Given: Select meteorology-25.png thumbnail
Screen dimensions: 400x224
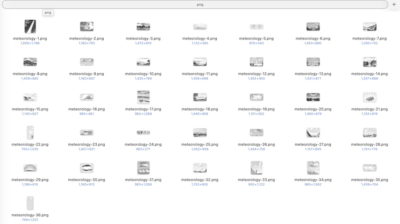Looking at the screenshot, I should 200,132.
